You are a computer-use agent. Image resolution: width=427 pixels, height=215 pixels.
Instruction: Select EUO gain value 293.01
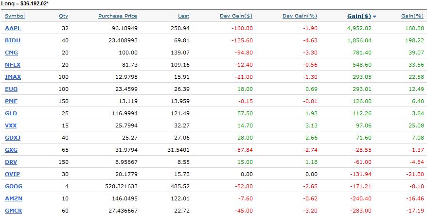click(x=363, y=89)
